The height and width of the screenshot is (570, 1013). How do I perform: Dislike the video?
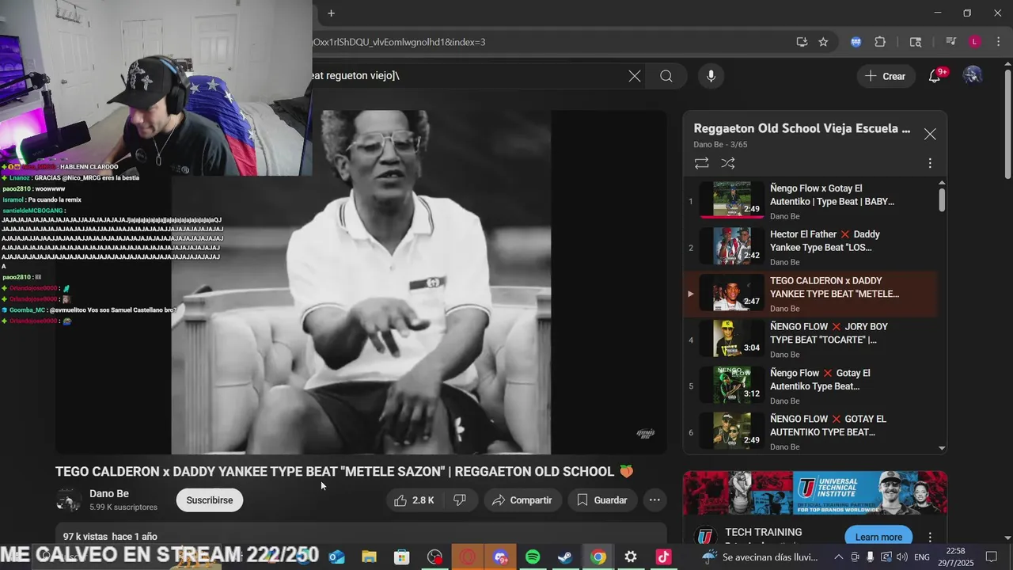(460, 500)
